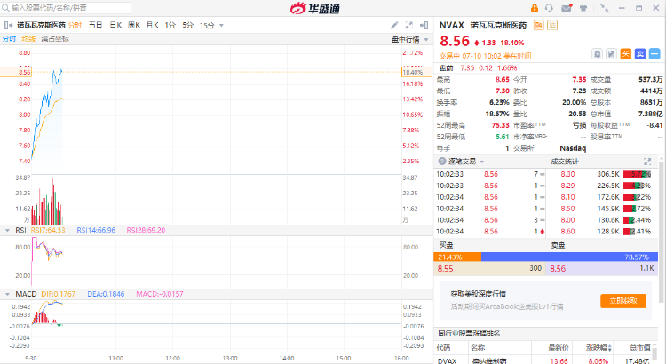Open the messages envelope icon

point(567,8)
